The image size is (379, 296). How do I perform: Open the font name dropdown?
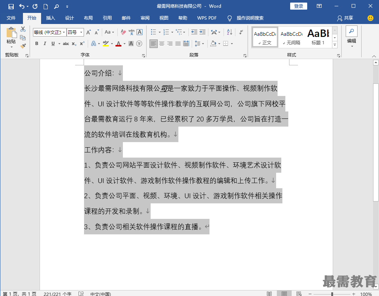(64, 32)
